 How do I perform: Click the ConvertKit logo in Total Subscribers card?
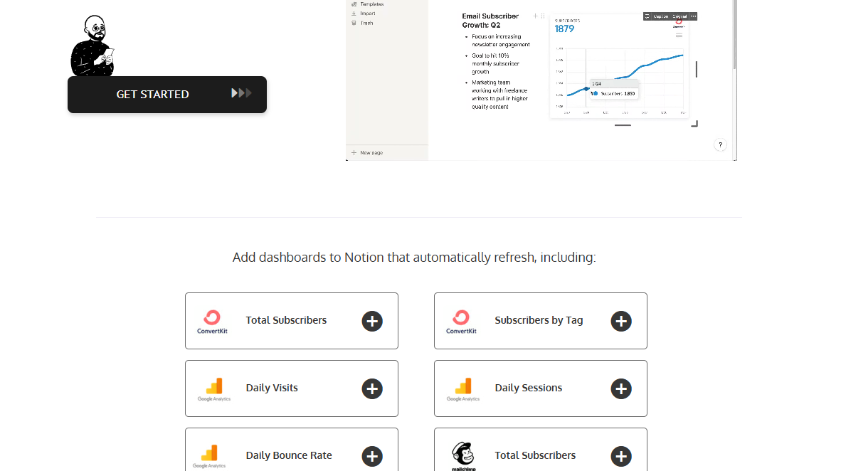(x=213, y=322)
